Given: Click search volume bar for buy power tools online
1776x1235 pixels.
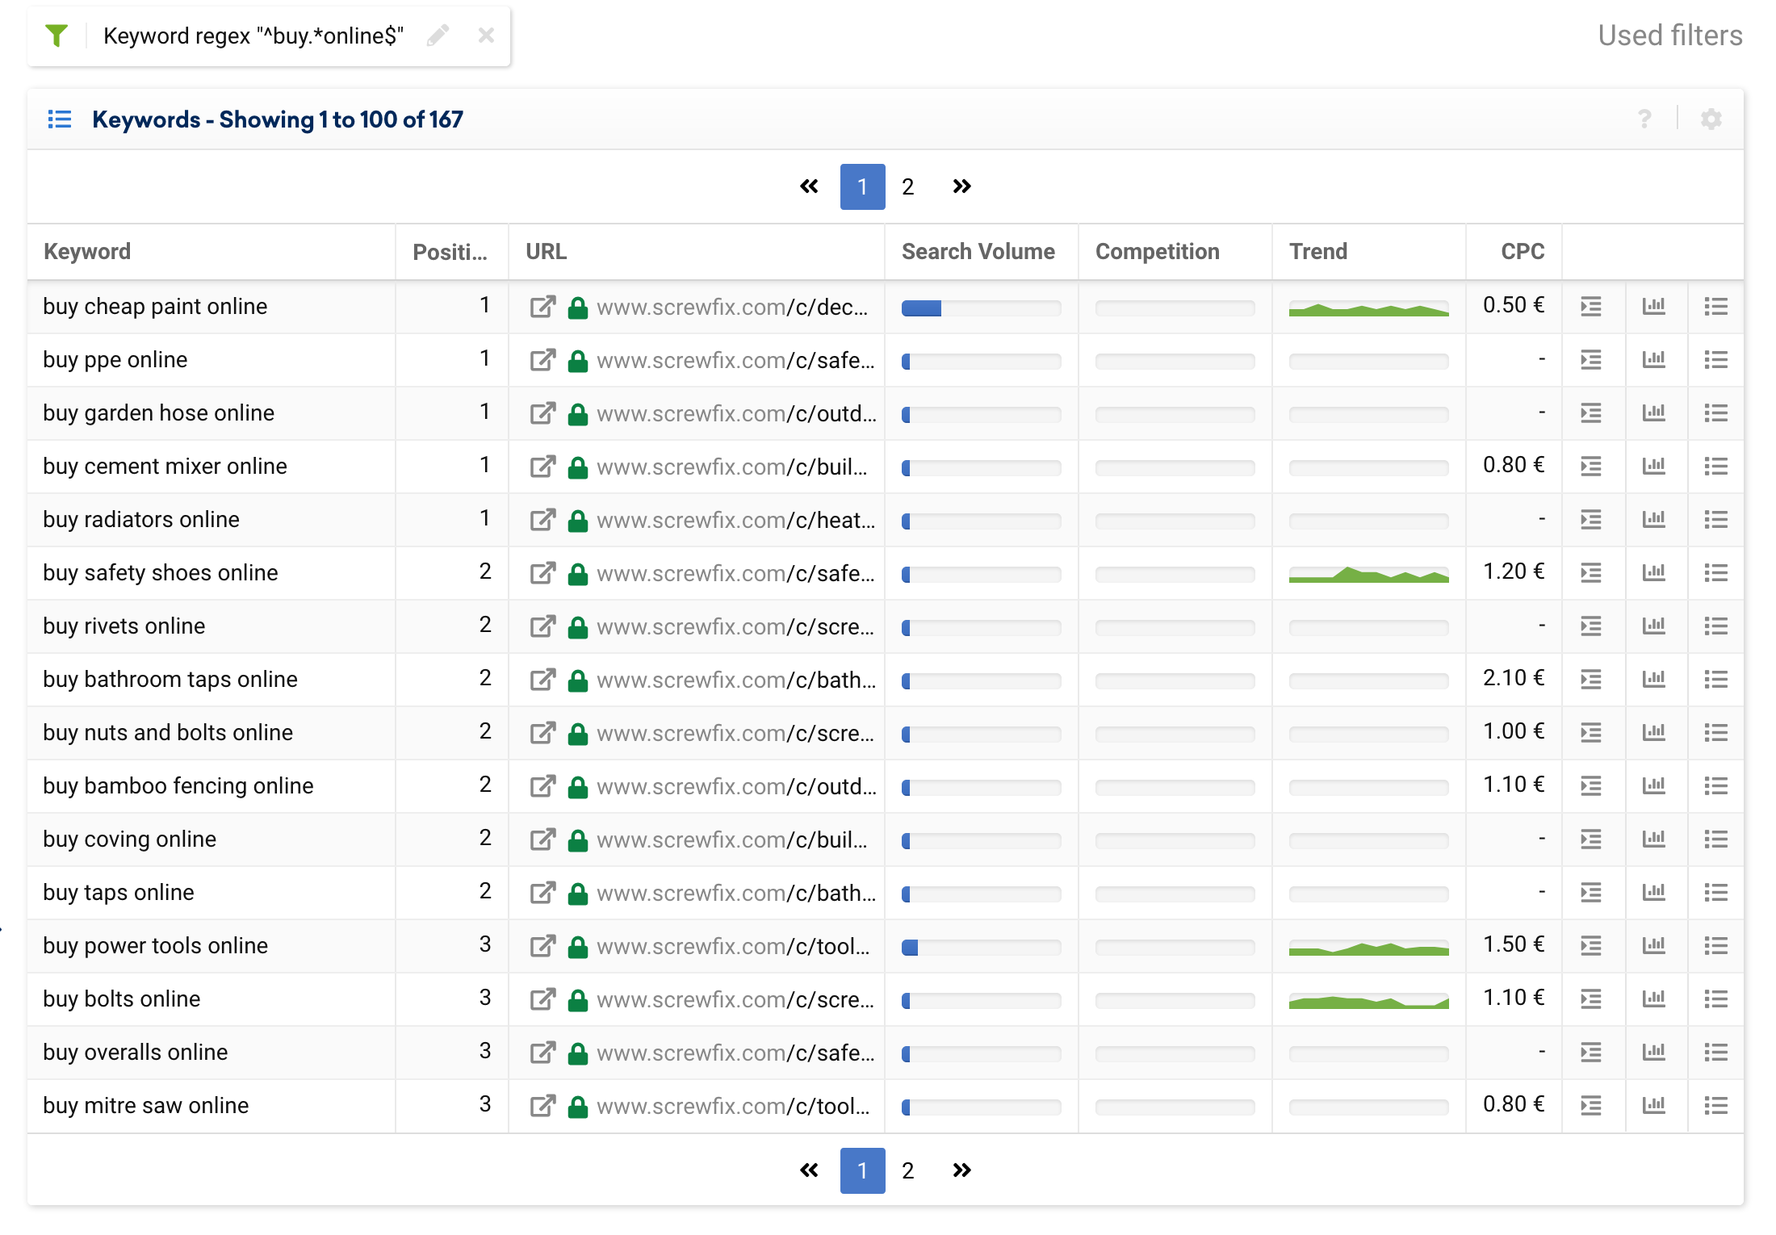Looking at the screenshot, I should pyautogui.click(x=981, y=947).
